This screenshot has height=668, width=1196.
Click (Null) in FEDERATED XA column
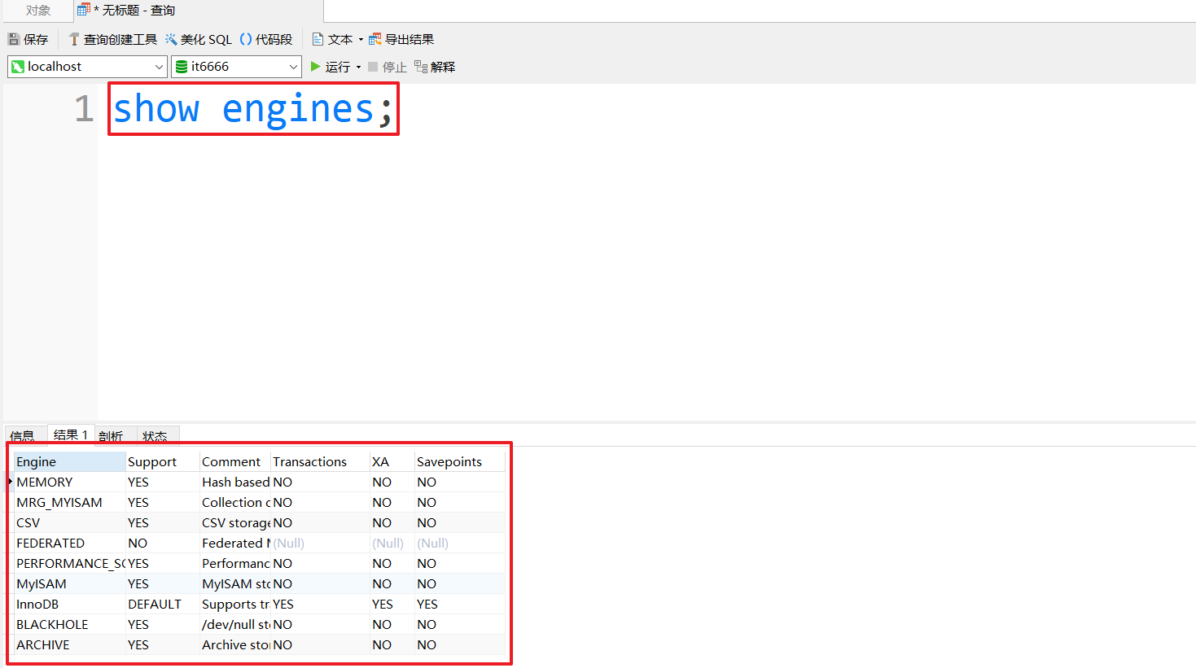392,543
